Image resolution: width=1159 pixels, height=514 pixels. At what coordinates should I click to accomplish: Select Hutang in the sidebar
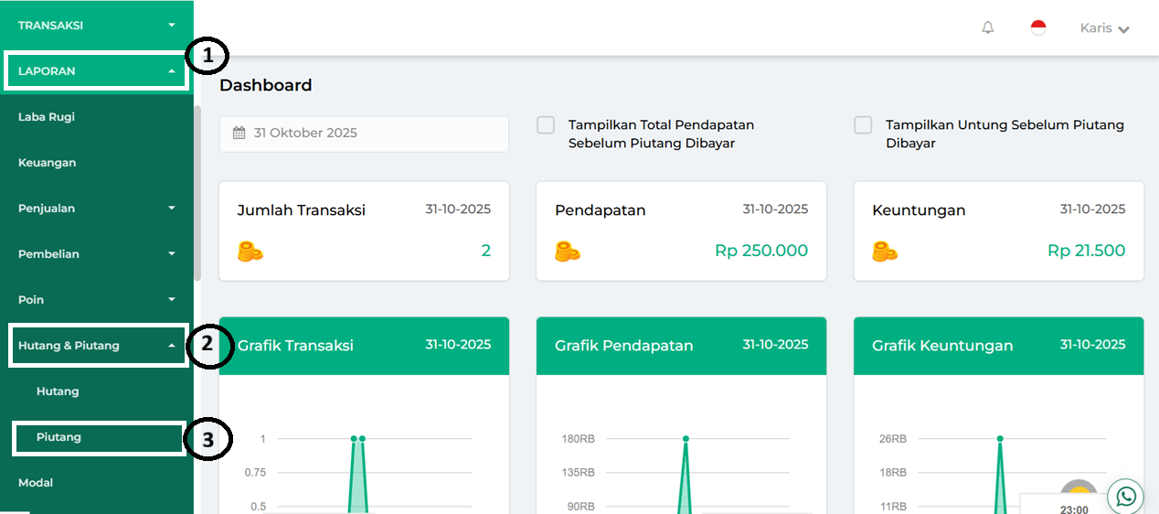coord(58,391)
